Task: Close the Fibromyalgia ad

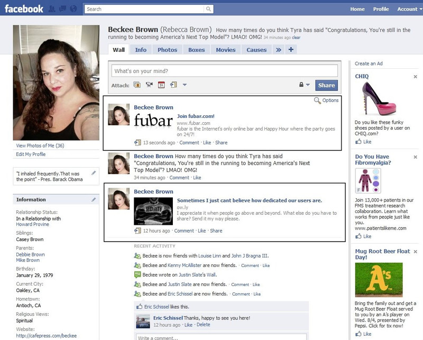Action: coord(415,157)
